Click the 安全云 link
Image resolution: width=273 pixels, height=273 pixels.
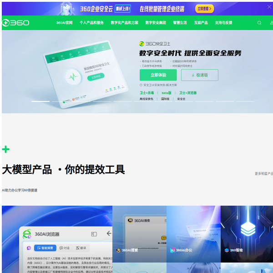click(181, 99)
